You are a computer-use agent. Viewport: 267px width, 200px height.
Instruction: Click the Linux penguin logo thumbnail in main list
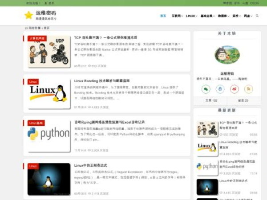[49, 94]
